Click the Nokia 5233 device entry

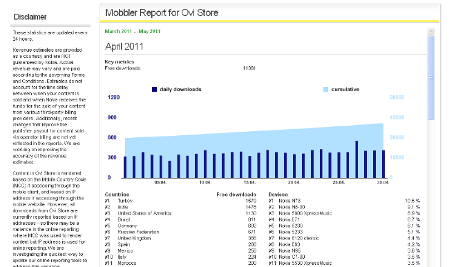pos(290,232)
